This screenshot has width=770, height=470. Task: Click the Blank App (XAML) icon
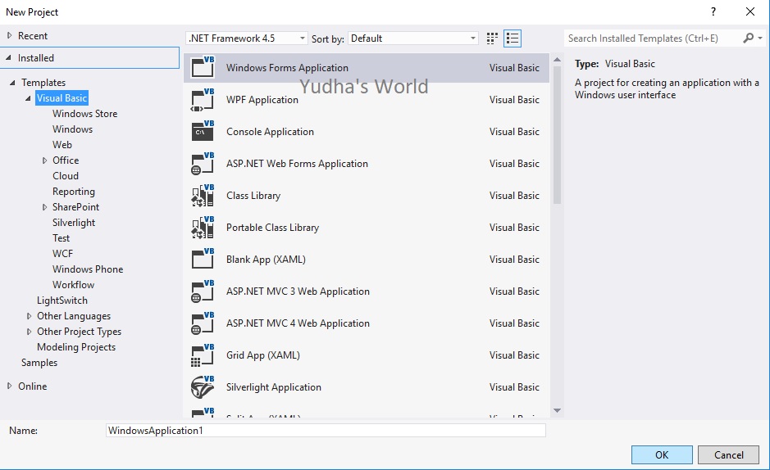click(x=203, y=259)
